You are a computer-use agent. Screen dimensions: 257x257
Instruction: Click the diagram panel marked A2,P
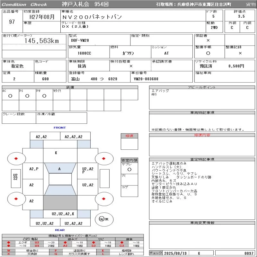(x=33, y=171)
